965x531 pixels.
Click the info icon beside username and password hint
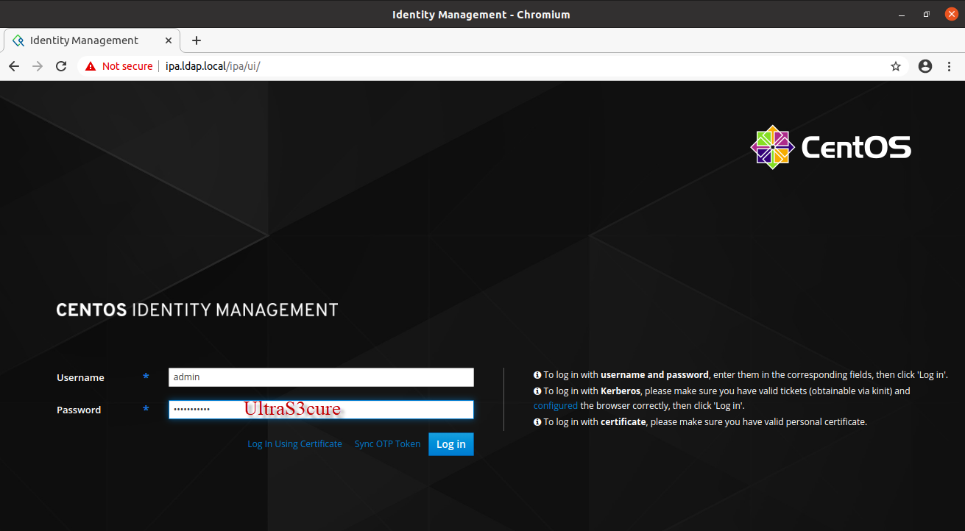tap(537, 375)
